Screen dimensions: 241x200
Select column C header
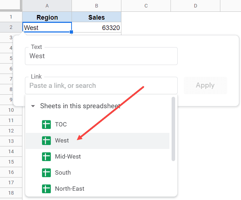[146, 6]
